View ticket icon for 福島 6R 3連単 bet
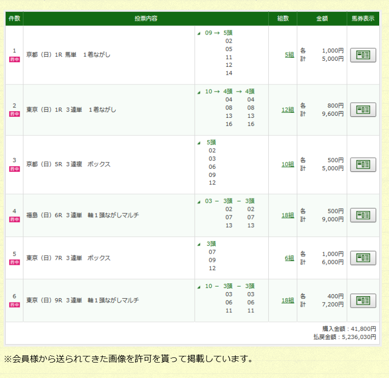The width and height of the screenshot is (389, 378). pos(363,215)
